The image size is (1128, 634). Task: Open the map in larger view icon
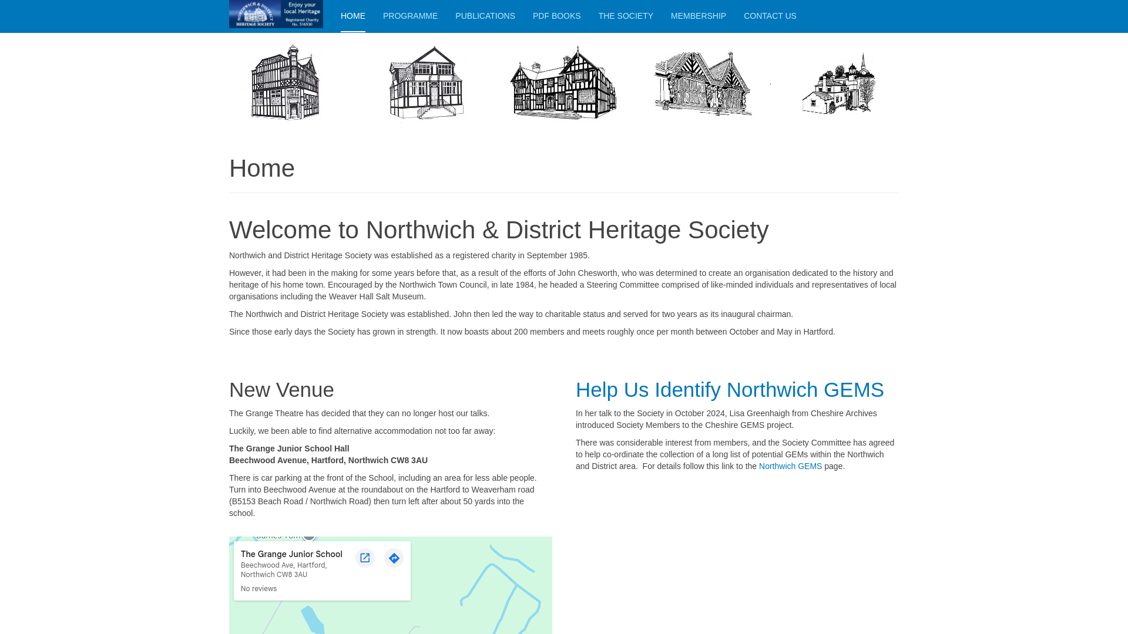pyautogui.click(x=365, y=558)
